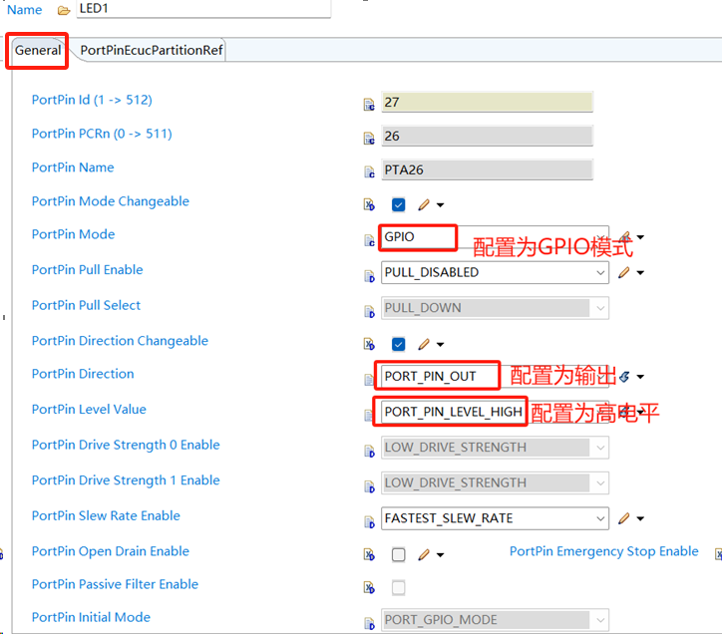Open the PortPin Mode GPIO dropdown
The height and width of the screenshot is (634, 722).
(495, 237)
